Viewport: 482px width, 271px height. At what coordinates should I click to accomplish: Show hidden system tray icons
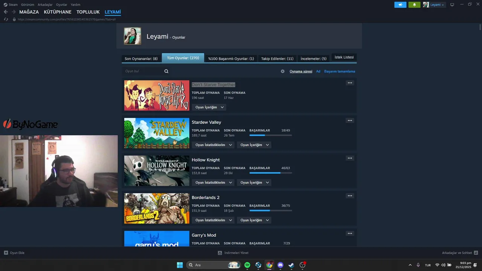(x=410, y=265)
